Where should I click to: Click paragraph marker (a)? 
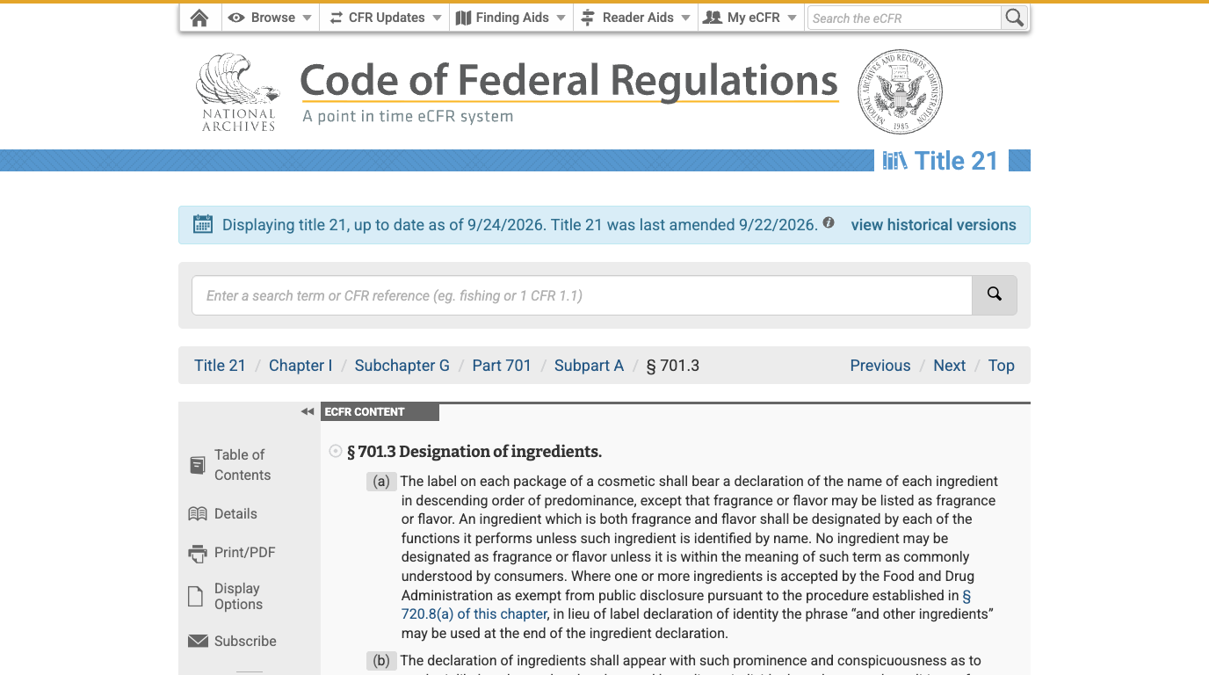381,482
